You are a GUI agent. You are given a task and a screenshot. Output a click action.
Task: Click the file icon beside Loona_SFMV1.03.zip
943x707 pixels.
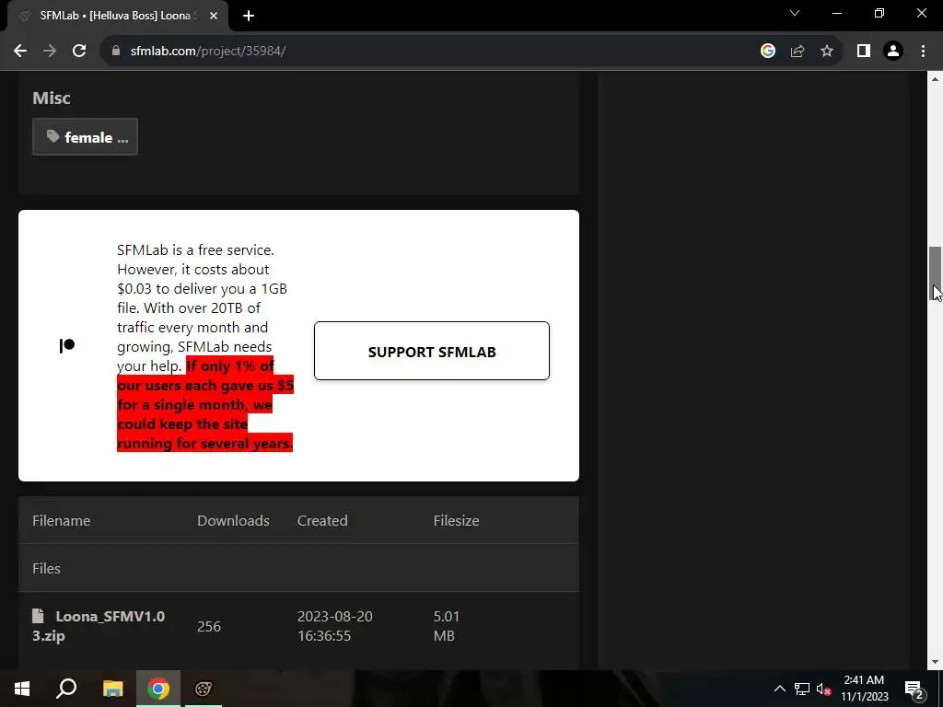pos(39,616)
